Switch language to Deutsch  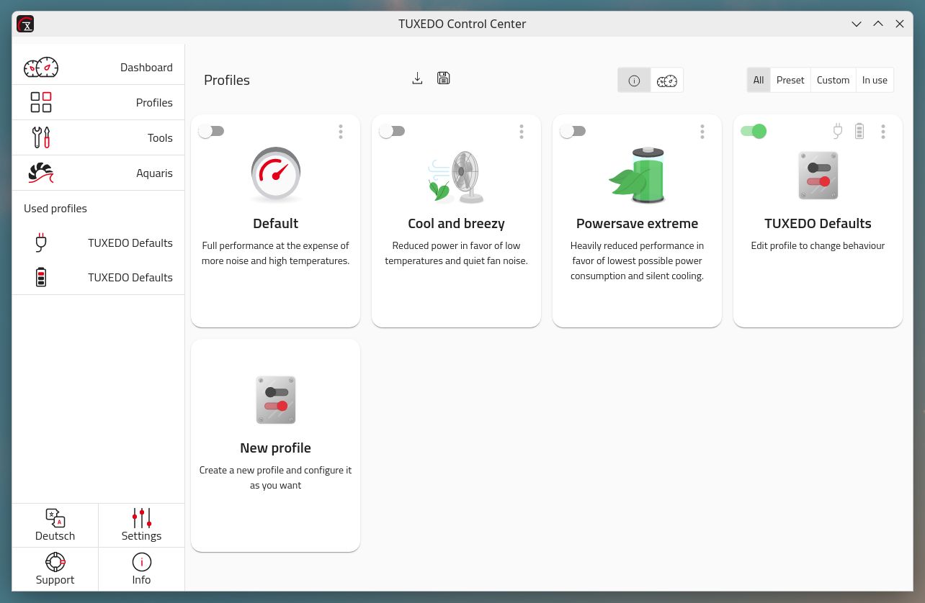pyautogui.click(x=55, y=525)
